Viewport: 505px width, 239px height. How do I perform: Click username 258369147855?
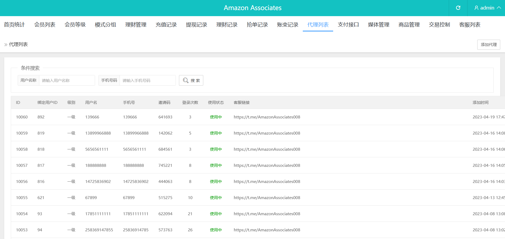point(99,230)
